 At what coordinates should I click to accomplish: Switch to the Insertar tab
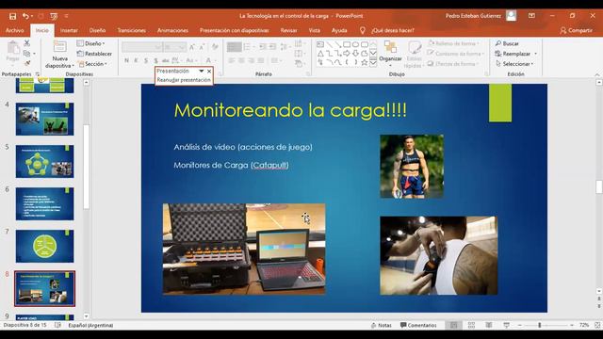tap(69, 30)
